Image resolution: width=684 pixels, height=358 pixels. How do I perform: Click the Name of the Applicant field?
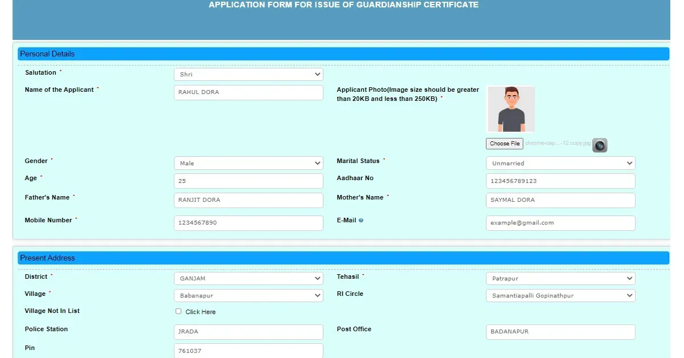tap(248, 92)
